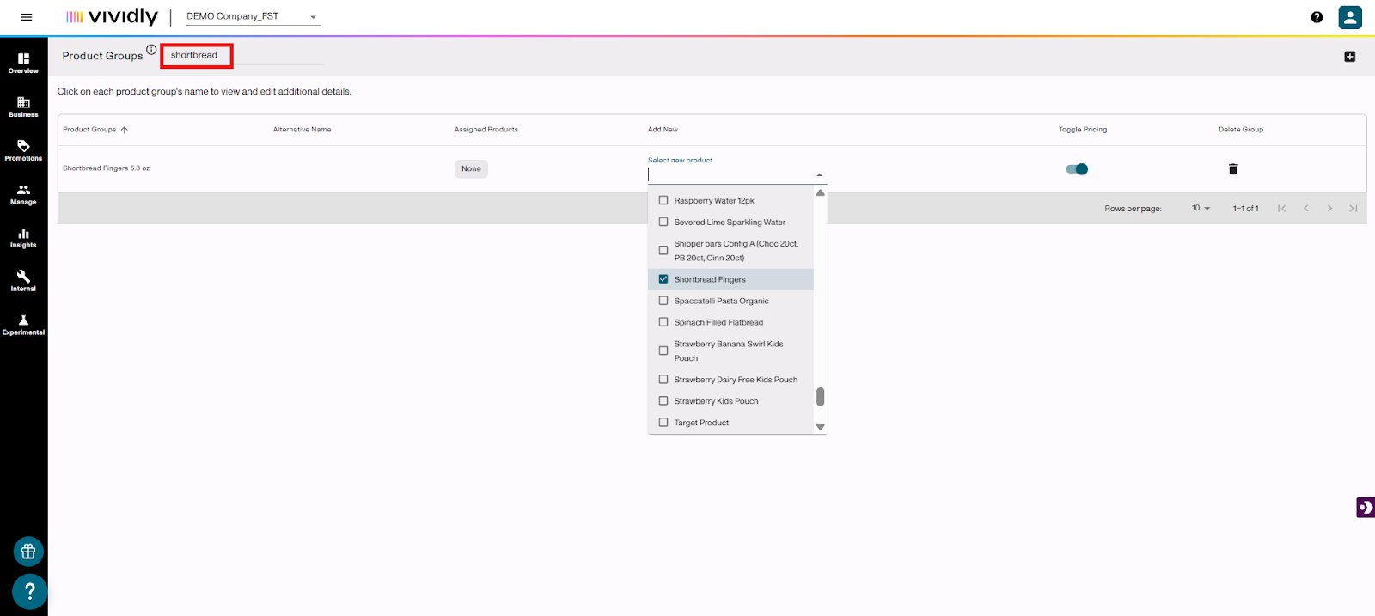Click the help question mark icon in header
This screenshot has height=616, width=1375.
[1317, 17]
